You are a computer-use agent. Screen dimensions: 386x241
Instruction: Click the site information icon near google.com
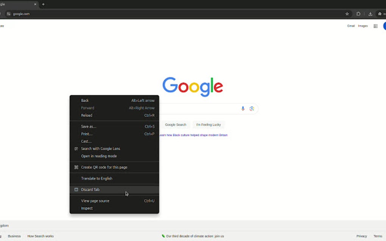(x=8, y=14)
